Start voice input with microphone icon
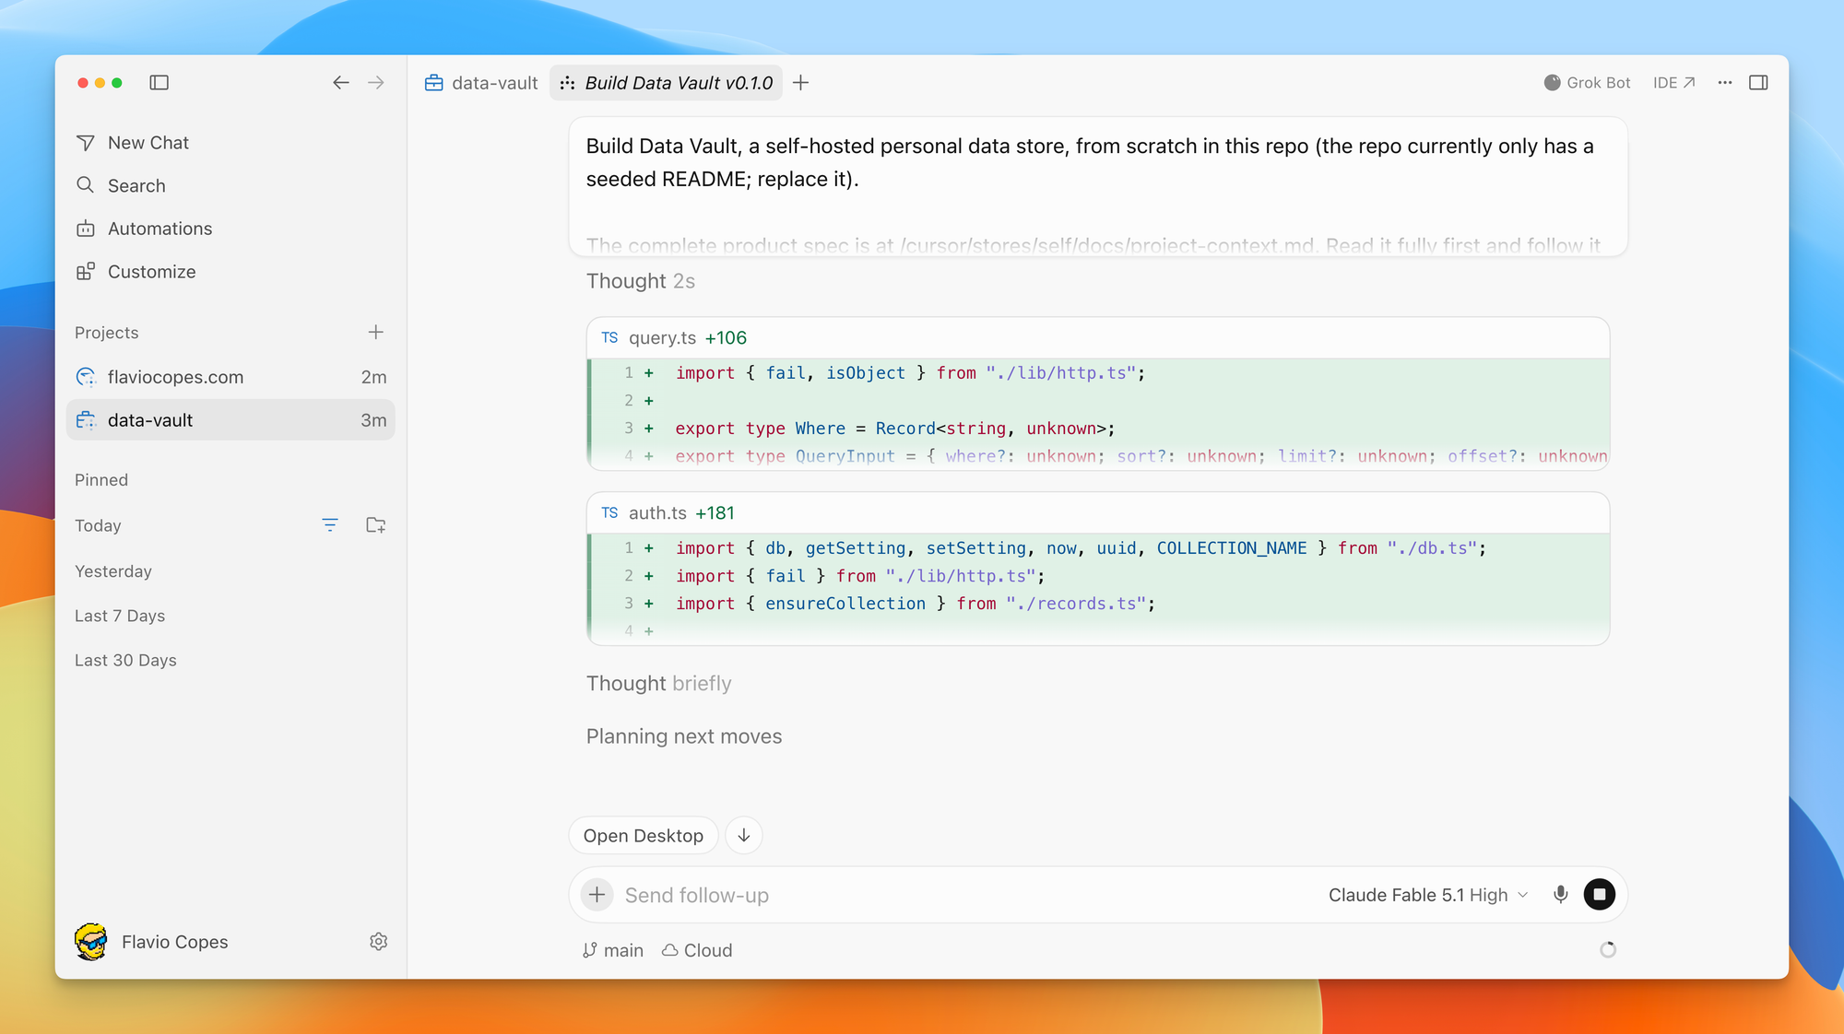1844x1034 pixels. coord(1560,895)
